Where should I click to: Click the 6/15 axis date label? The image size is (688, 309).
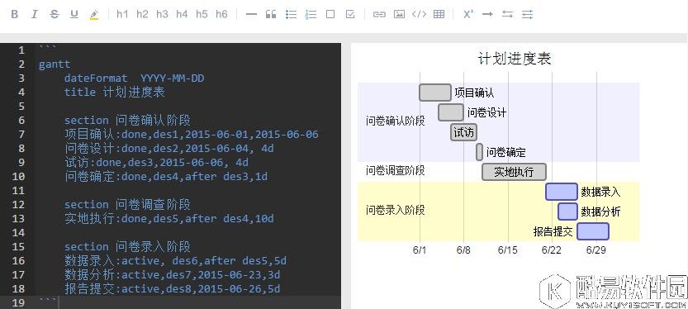(x=508, y=250)
